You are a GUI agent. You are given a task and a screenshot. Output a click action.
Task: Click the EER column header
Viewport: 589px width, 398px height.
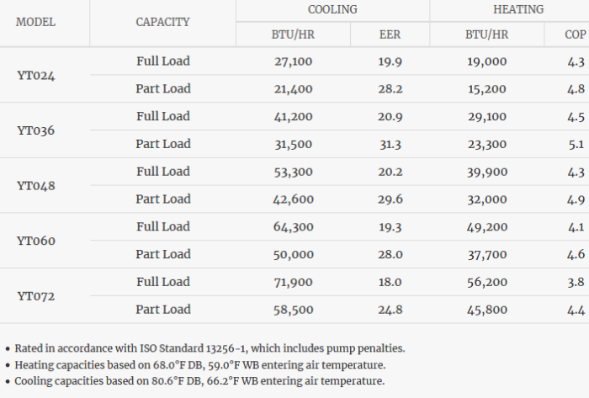391,34
